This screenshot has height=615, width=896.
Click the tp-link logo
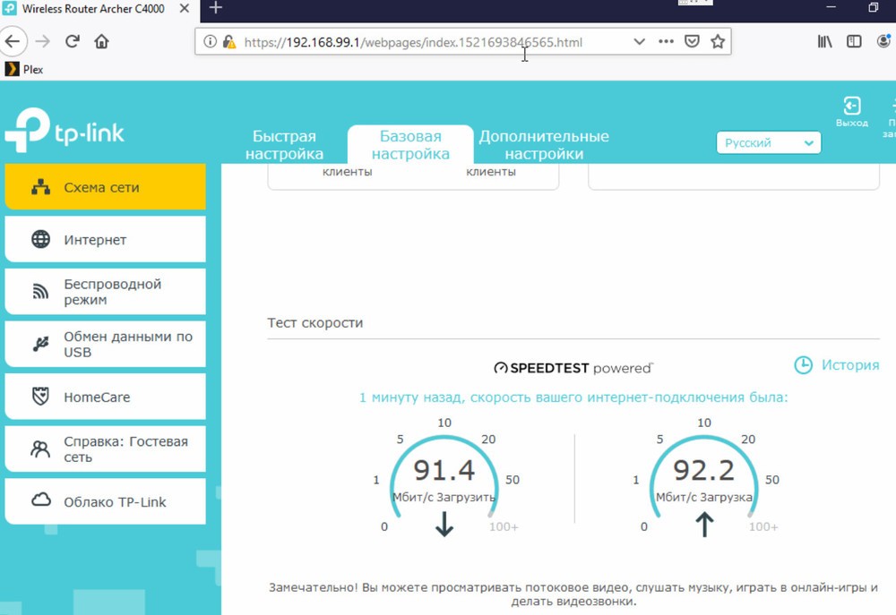[65, 132]
